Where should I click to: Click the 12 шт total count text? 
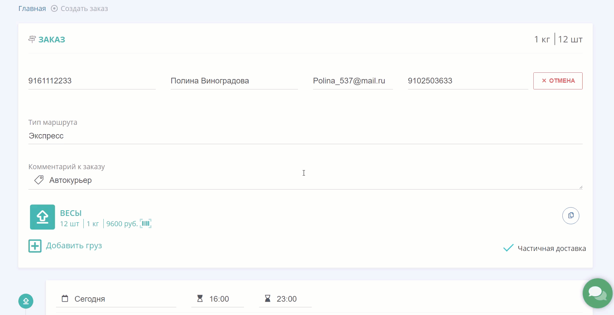point(570,39)
